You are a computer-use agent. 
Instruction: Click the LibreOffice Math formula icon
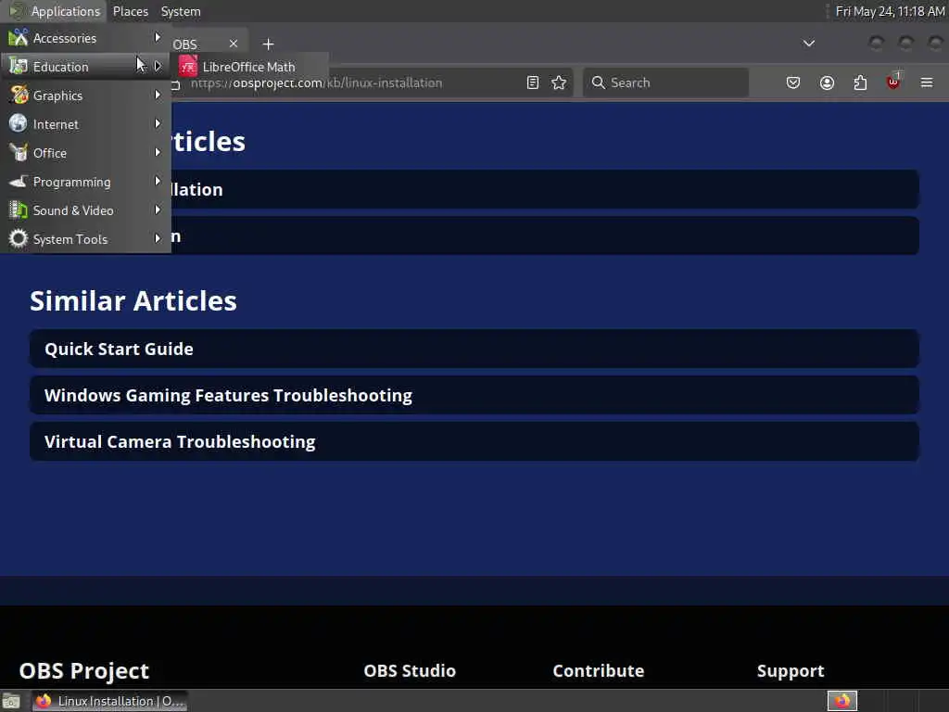pyautogui.click(x=187, y=67)
